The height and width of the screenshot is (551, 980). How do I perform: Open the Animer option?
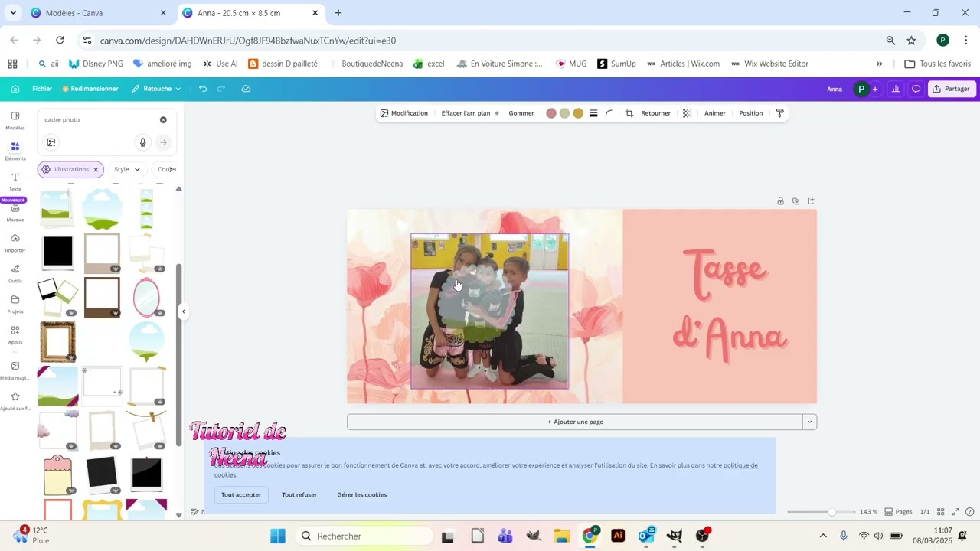coord(714,113)
